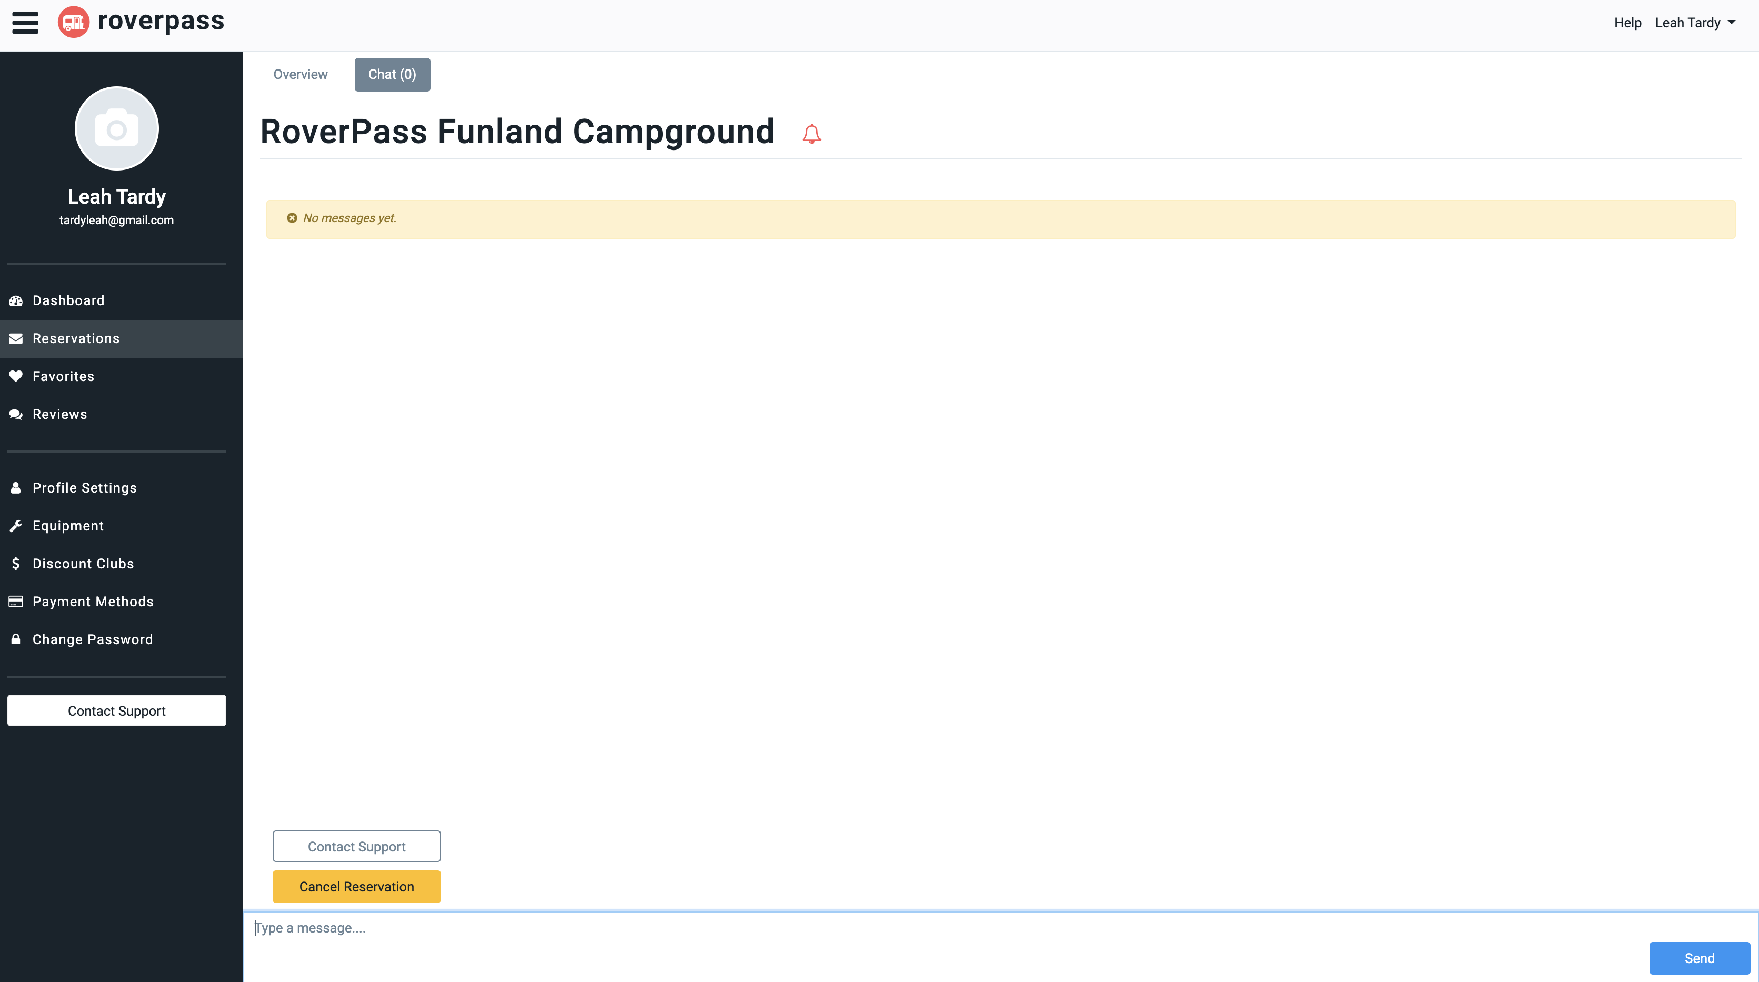Screen dimensions: 1759x982
Task: Click the Help link in header
Action: [x=1627, y=23]
